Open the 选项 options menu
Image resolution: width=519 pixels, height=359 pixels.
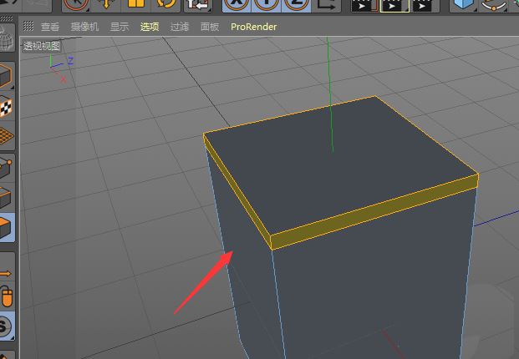[150, 27]
